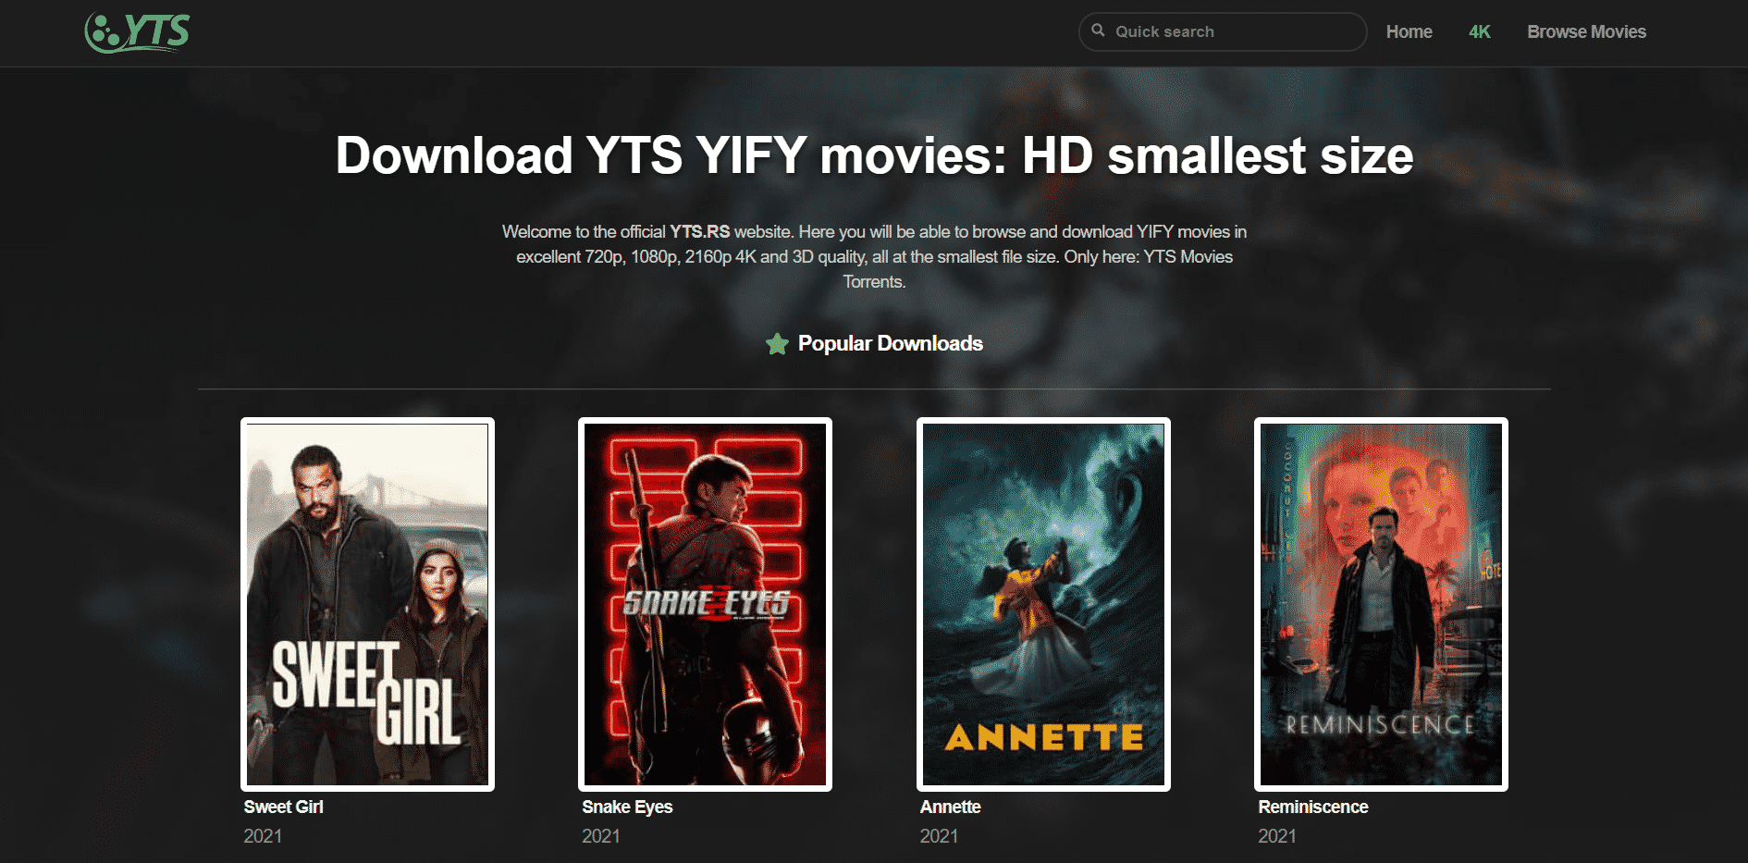Screen dimensions: 1748x863
Task: Click the YTS logo icon
Action: [137, 32]
